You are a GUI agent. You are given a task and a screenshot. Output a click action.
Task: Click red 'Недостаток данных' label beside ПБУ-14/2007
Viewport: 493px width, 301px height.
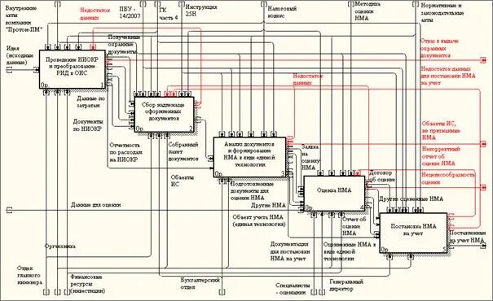[95, 14]
